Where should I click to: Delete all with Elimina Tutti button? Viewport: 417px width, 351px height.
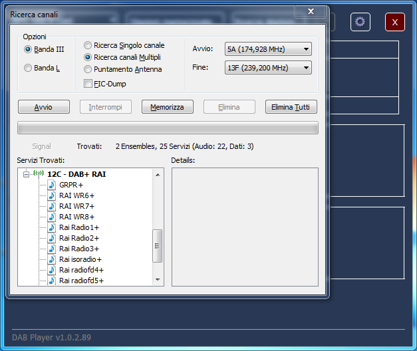click(291, 107)
